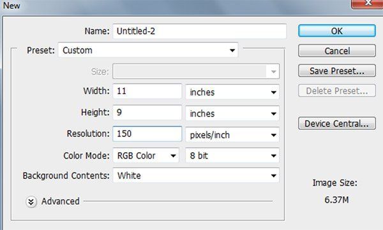Open the Save Preset dialog

(x=337, y=71)
